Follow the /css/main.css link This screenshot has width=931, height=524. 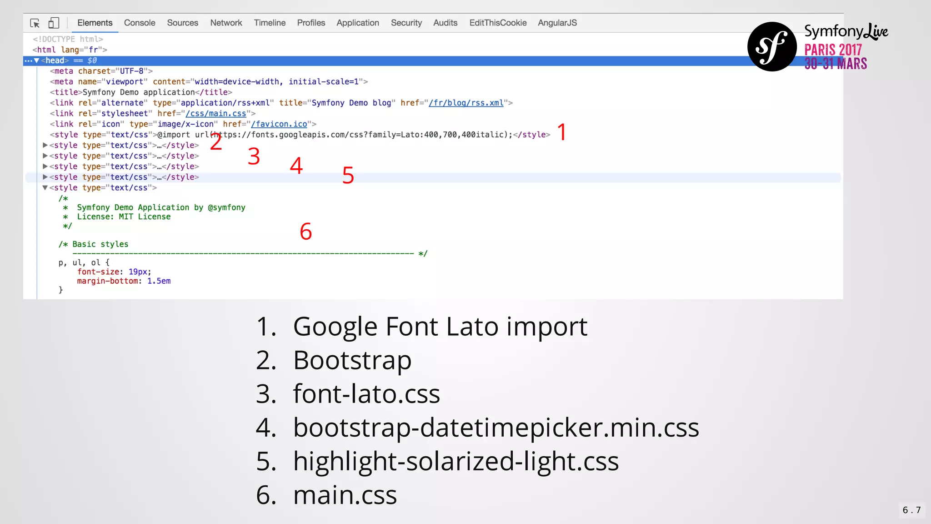pyautogui.click(x=216, y=113)
